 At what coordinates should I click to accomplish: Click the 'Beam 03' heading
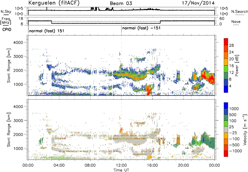point(121,3)
